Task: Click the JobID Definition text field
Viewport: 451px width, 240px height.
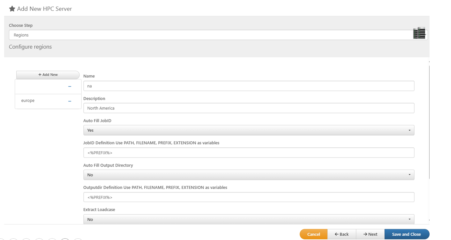Action: [249, 153]
